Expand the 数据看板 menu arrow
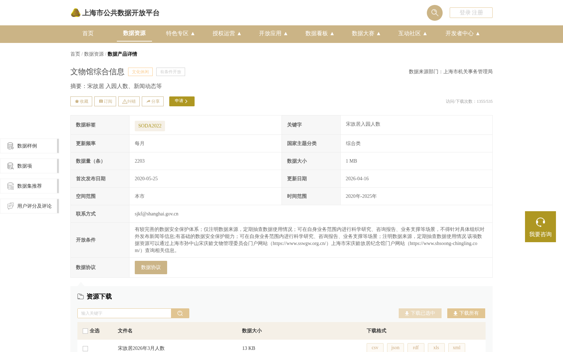 (x=332, y=33)
